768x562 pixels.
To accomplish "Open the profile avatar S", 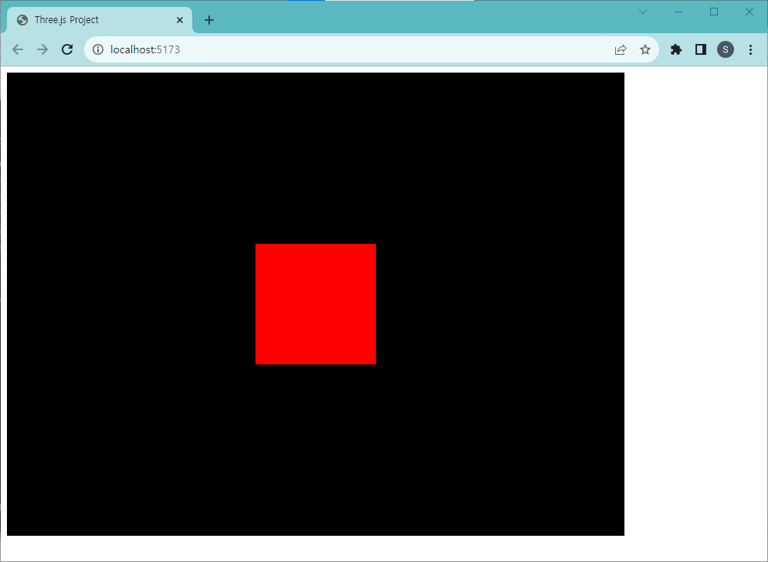I will 726,49.
